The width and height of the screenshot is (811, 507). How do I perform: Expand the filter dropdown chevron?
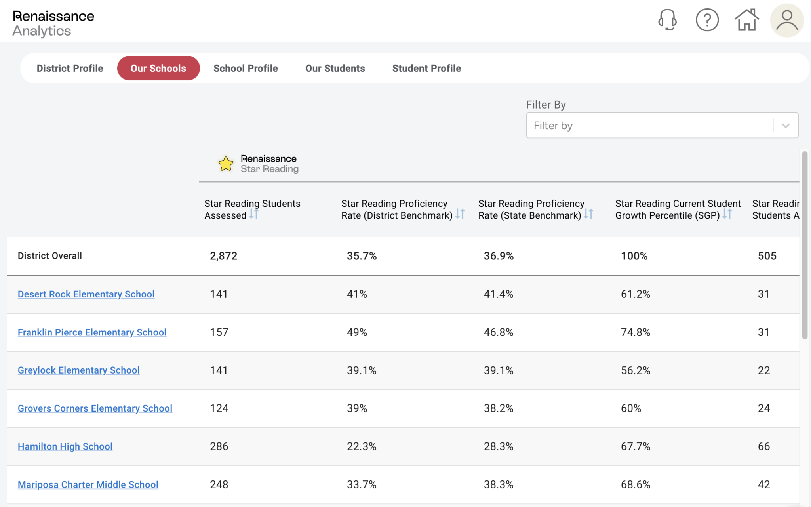coord(785,126)
